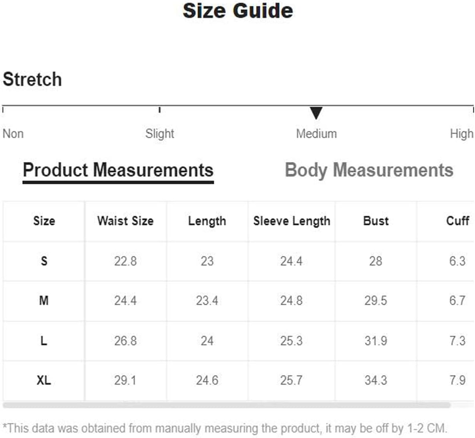Click the Bust column header
This screenshot has width=475, height=438.
click(x=376, y=221)
